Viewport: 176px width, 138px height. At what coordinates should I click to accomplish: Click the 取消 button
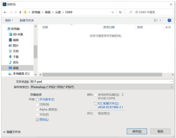click(160, 131)
